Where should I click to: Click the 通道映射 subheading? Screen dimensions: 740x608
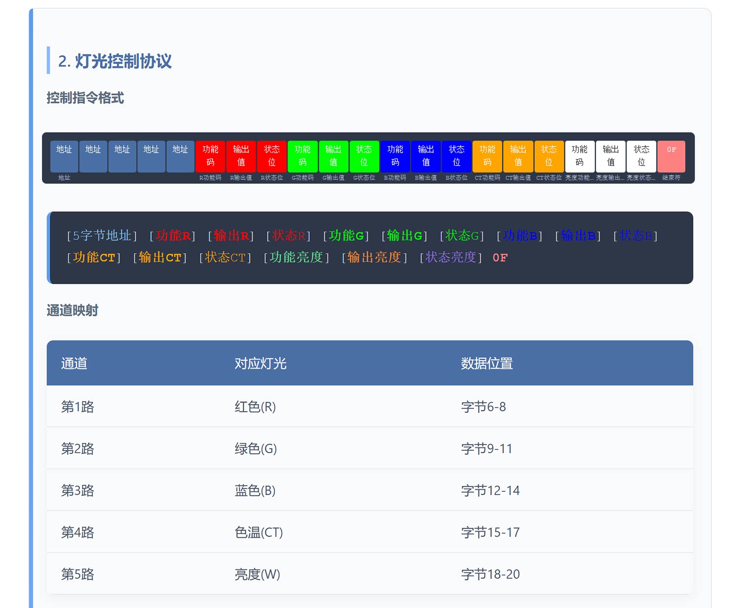coord(73,310)
